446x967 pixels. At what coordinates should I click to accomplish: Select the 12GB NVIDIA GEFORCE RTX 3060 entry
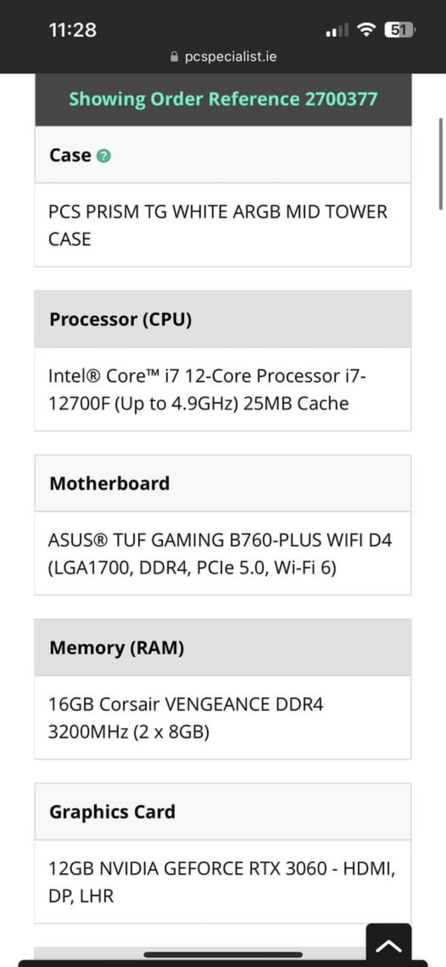(223, 881)
